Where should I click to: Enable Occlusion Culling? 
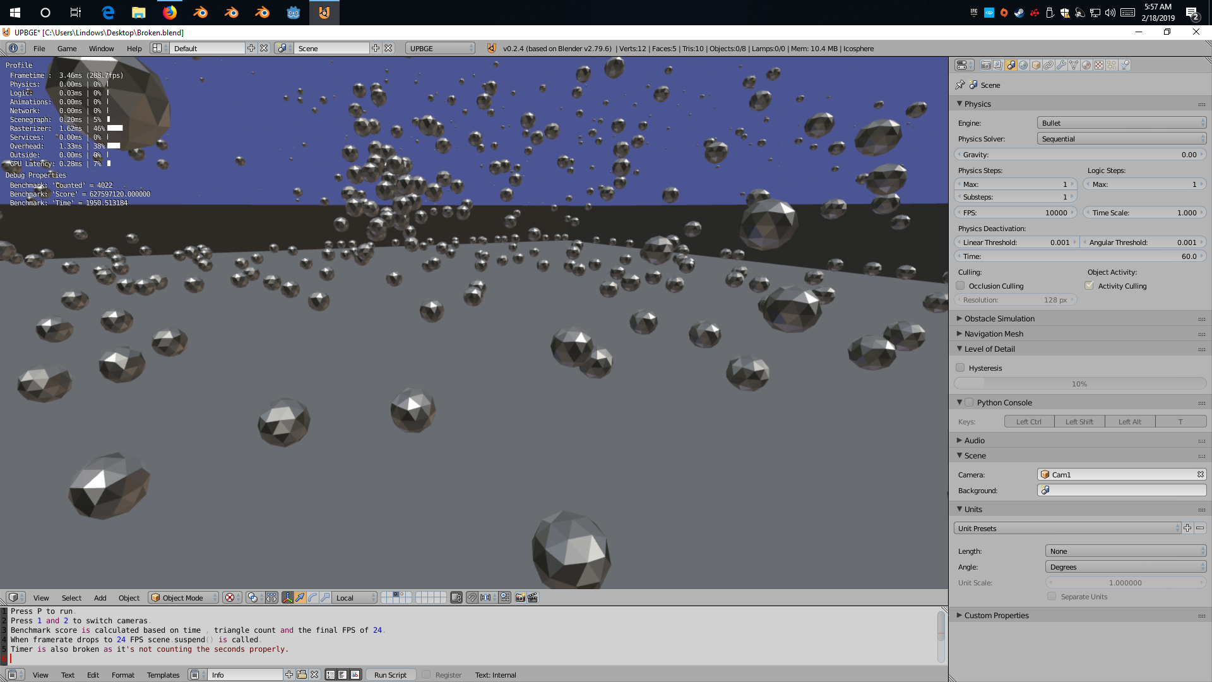[x=960, y=285]
